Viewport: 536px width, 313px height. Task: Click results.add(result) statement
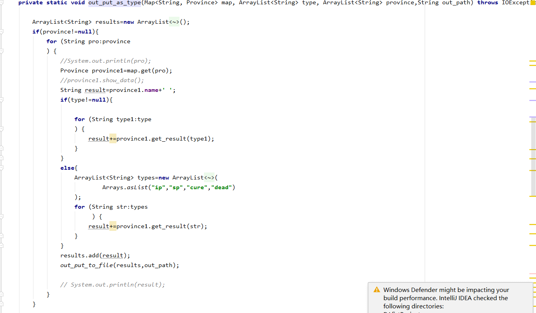[95, 255]
